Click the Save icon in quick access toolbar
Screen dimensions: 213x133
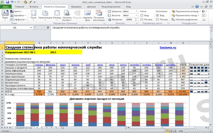tap(7, 2)
